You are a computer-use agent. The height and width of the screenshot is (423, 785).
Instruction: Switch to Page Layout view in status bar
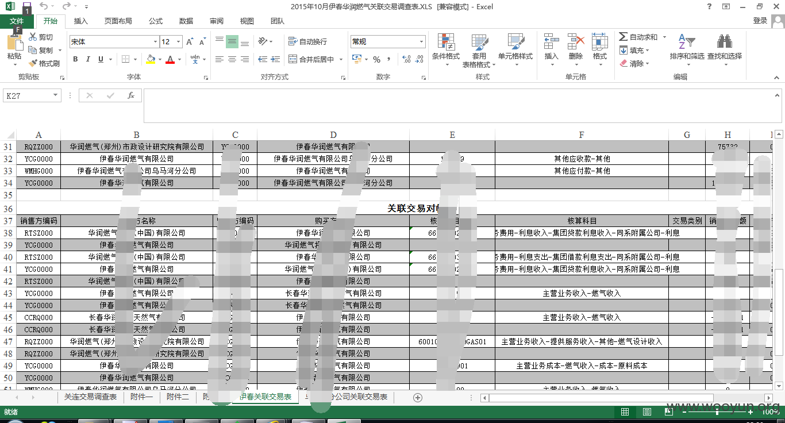(647, 412)
